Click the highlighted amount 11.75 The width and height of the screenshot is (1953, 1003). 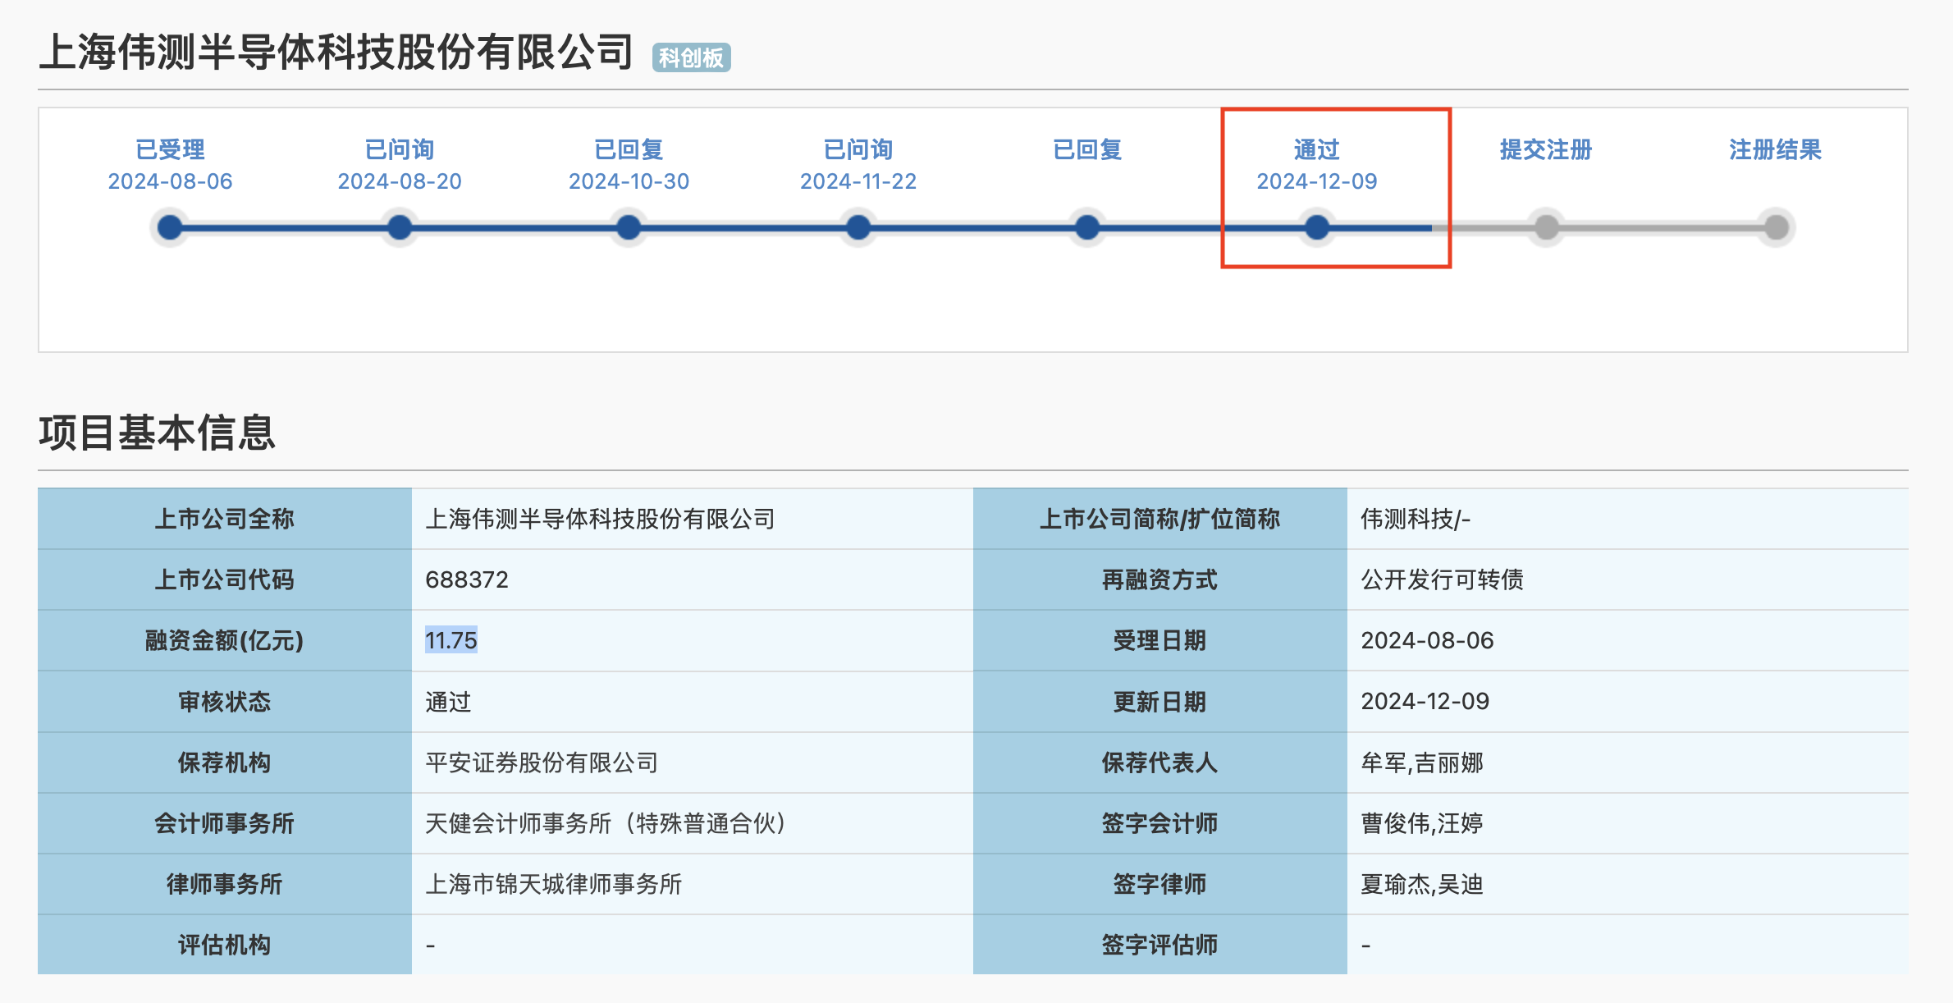[x=451, y=640]
